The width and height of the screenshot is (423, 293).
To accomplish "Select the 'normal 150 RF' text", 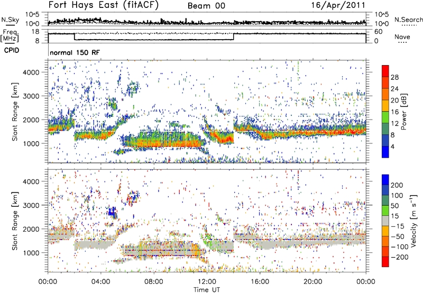I will coord(75,52).
